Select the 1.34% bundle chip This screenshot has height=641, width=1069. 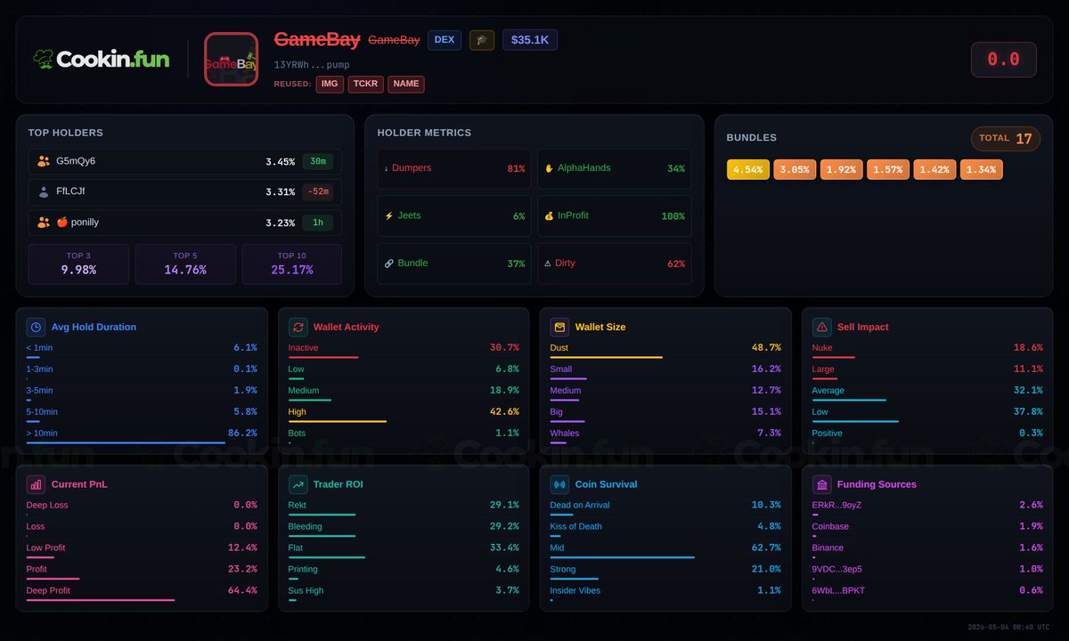[982, 169]
